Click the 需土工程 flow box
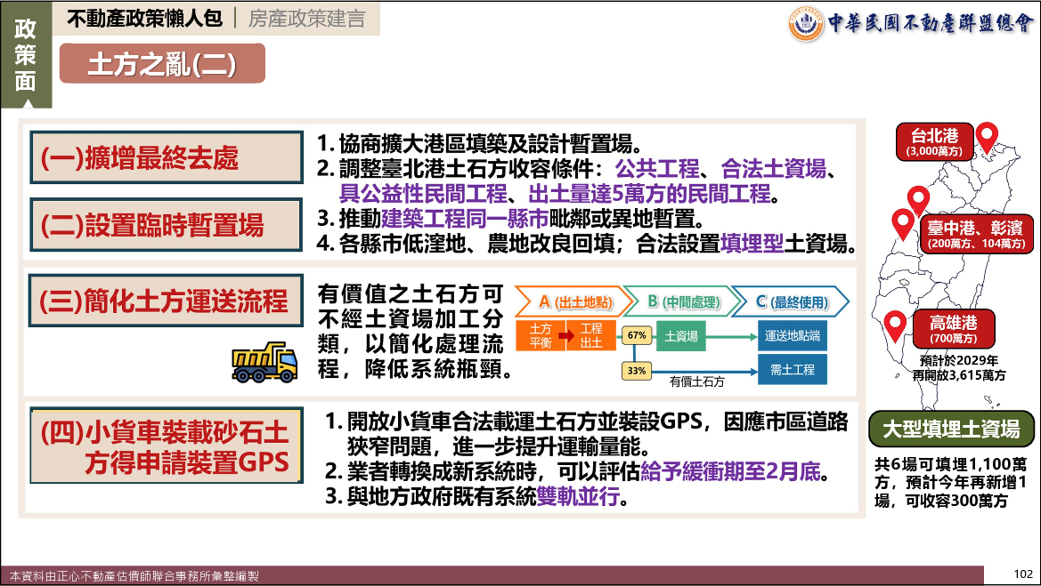Viewport: 1041px width, 586px height. [792, 370]
